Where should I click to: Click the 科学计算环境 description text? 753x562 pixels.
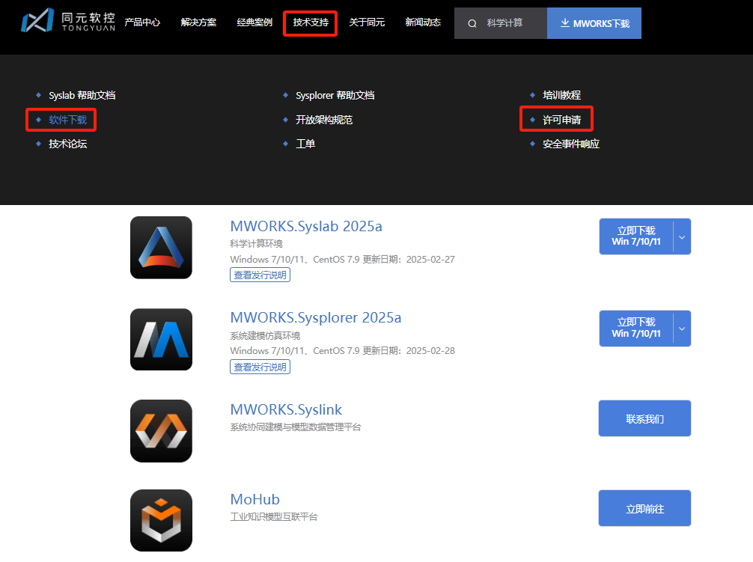pyautogui.click(x=256, y=243)
